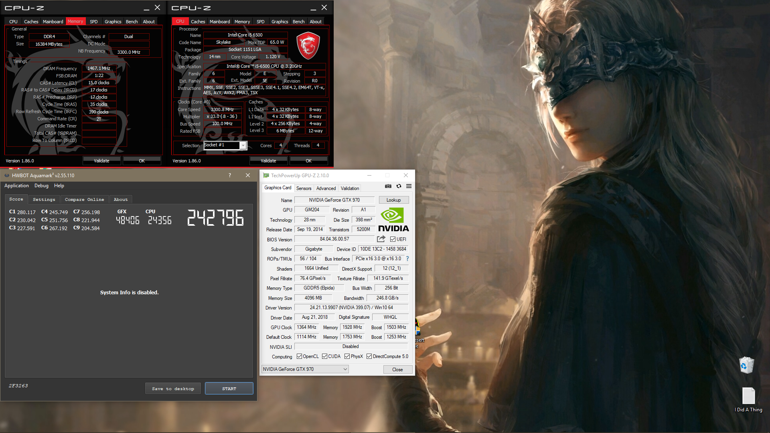
Task: Toggle the DirectCompute 5.0 checkbox
Action: point(369,356)
